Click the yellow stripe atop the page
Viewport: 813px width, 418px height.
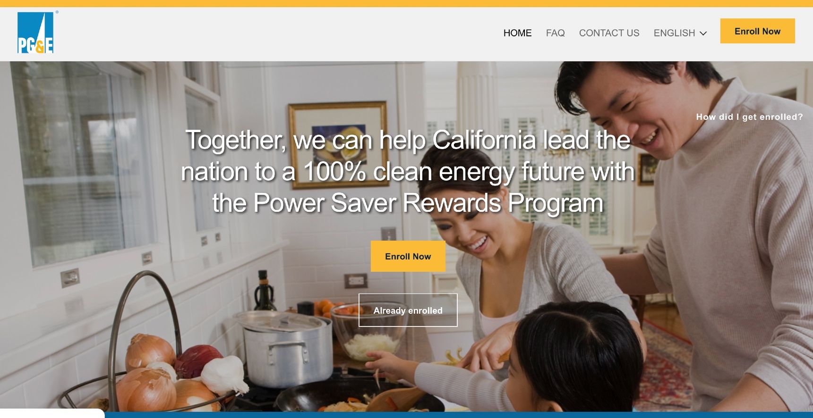pyautogui.click(x=406, y=3)
